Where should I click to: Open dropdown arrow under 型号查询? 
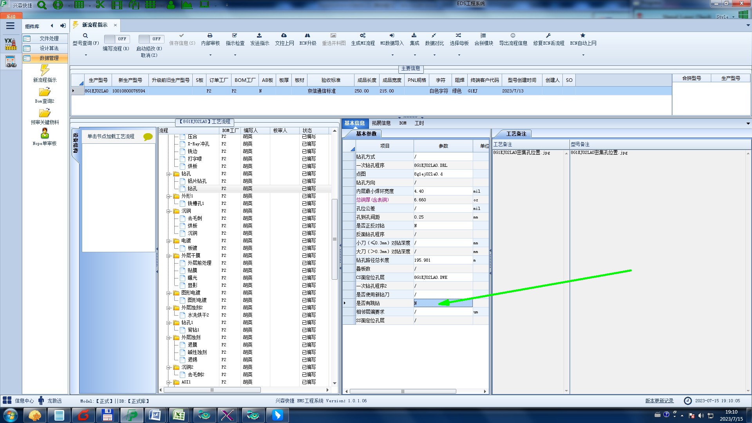(86, 55)
